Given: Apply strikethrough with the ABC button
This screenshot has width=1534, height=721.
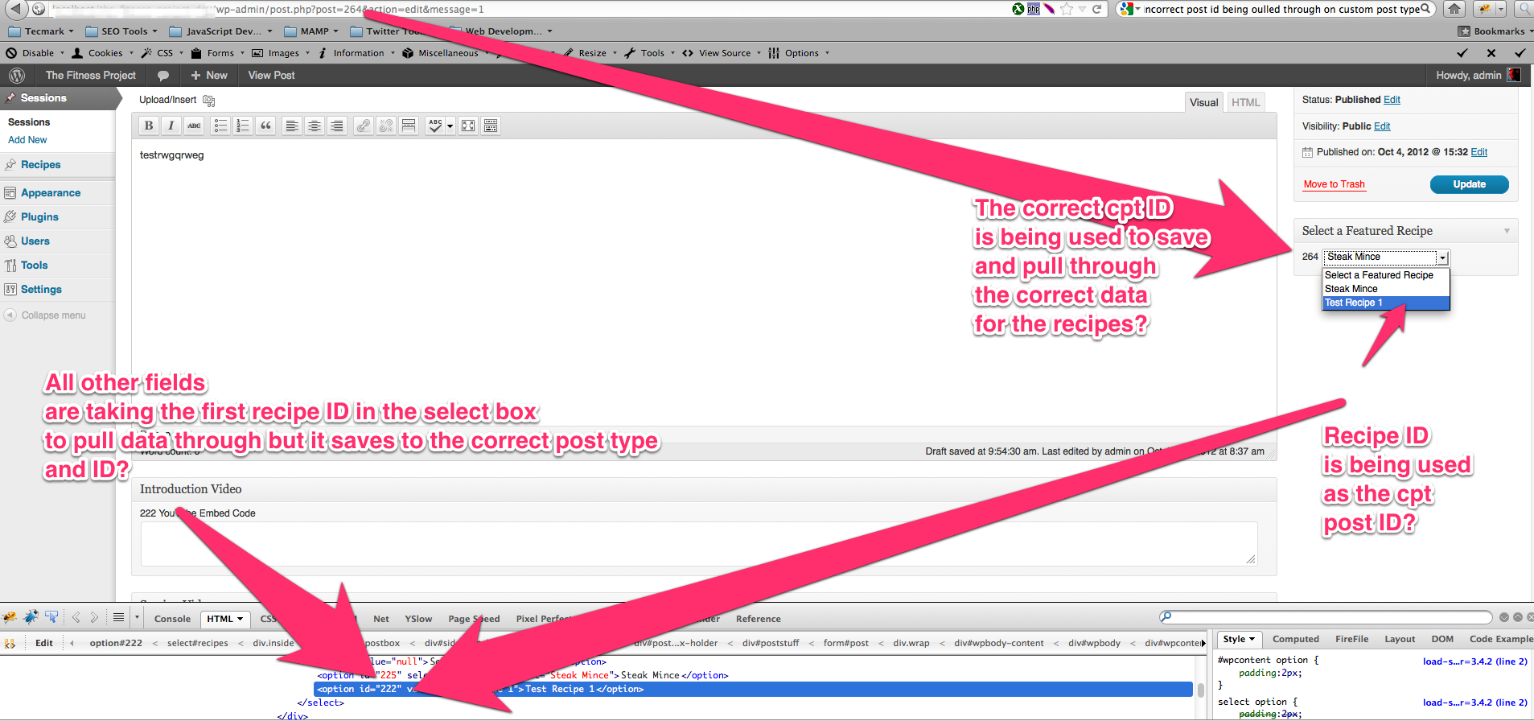Looking at the screenshot, I should coord(194,126).
